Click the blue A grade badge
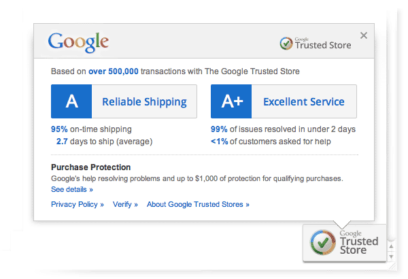The height and width of the screenshot is (279, 408). (71, 102)
